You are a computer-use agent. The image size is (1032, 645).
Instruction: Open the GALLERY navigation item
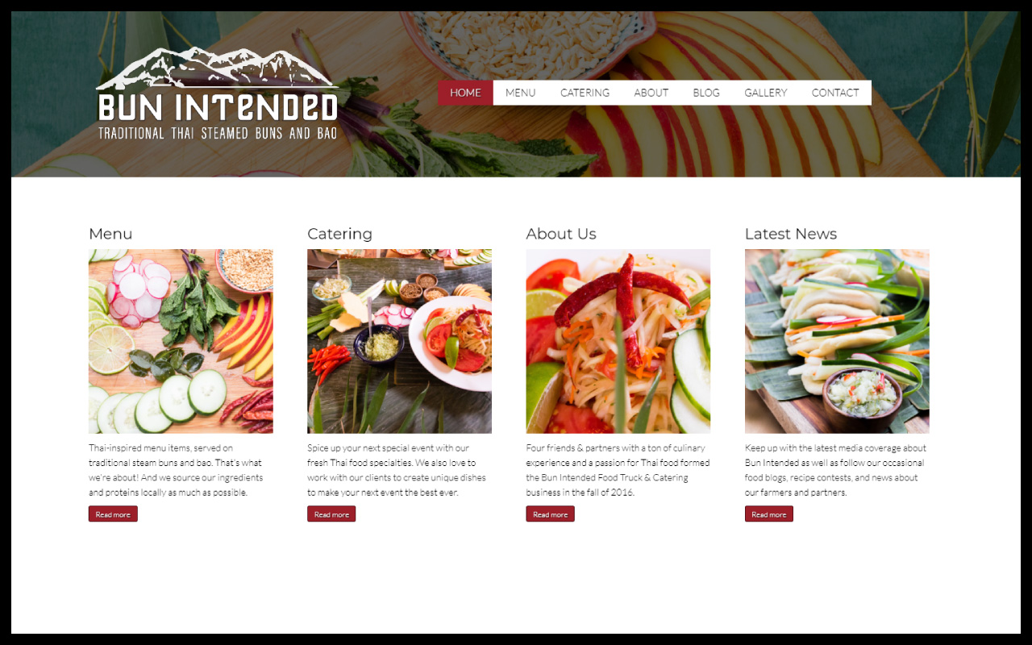tap(766, 93)
